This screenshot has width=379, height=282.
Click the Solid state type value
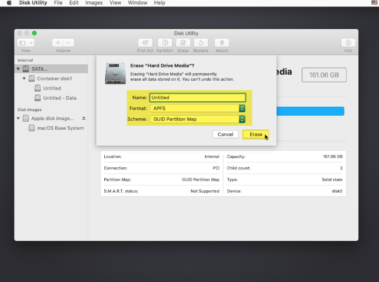coord(332,180)
